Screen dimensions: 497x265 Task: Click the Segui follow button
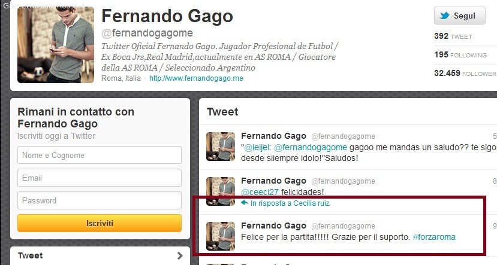pyautogui.click(x=460, y=16)
